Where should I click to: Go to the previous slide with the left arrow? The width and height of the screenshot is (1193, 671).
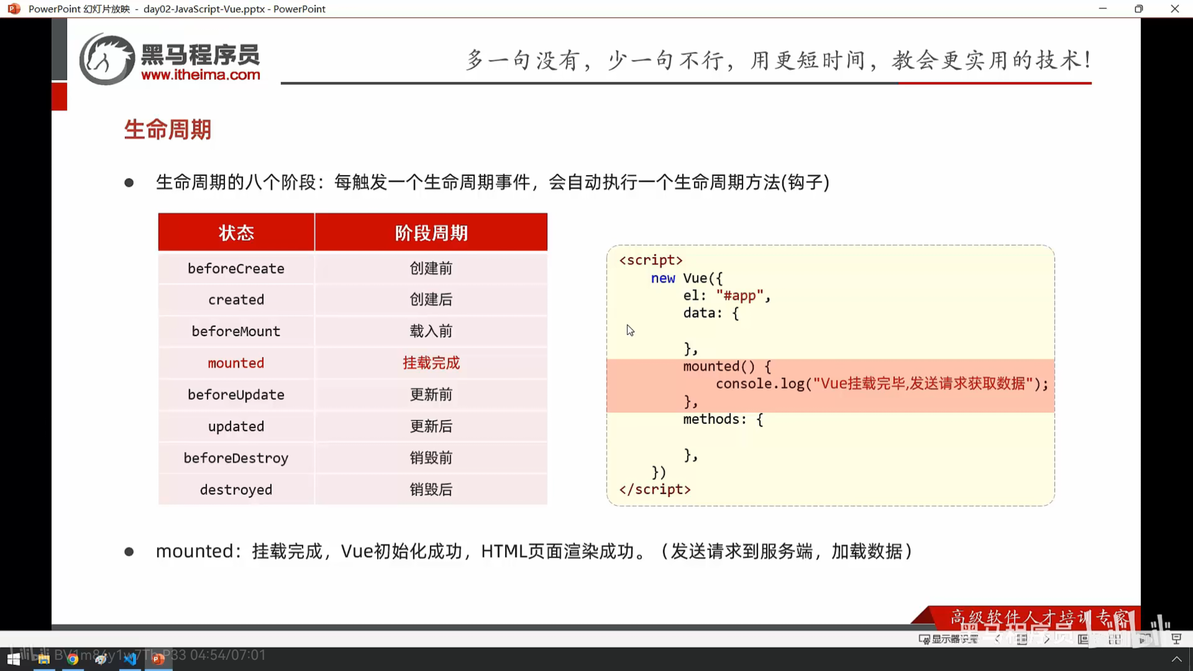[x=997, y=639]
